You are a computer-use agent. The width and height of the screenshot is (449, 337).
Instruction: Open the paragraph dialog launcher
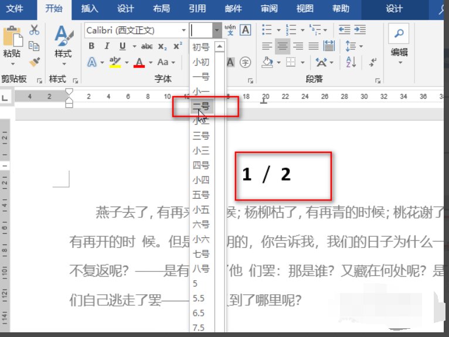[x=377, y=81]
